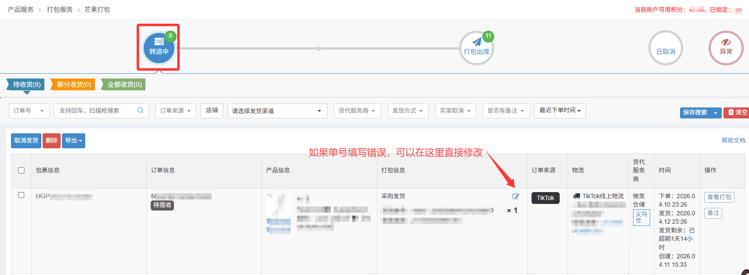Open the 帮助文档 link
The height and width of the screenshot is (275, 749).
[733, 140]
